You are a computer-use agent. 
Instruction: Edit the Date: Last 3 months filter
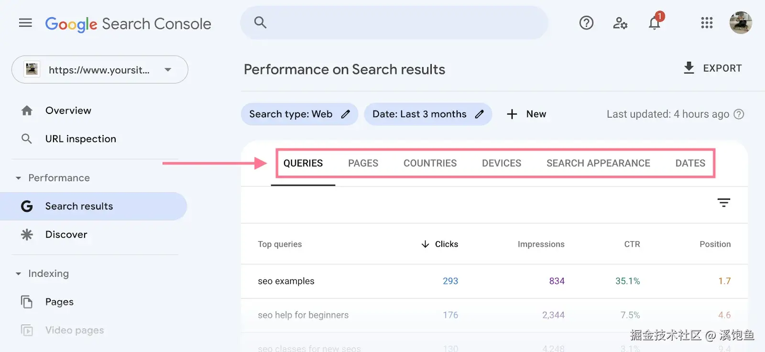(x=427, y=114)
